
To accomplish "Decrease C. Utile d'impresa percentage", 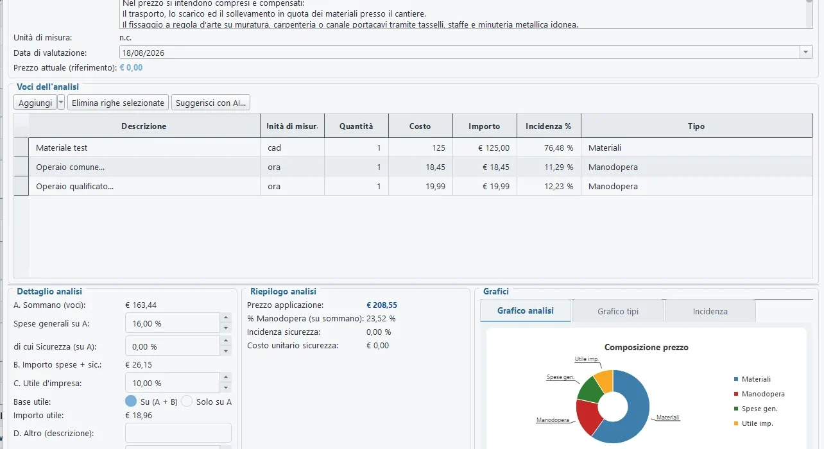I will (226, 388).
